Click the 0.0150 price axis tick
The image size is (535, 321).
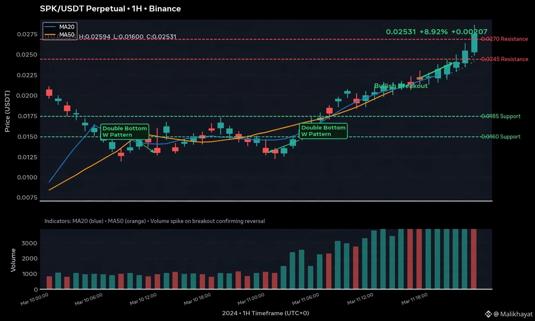(27, 137)
